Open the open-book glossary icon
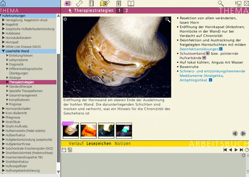The image size is (249, 177). (x=131, y=3)
